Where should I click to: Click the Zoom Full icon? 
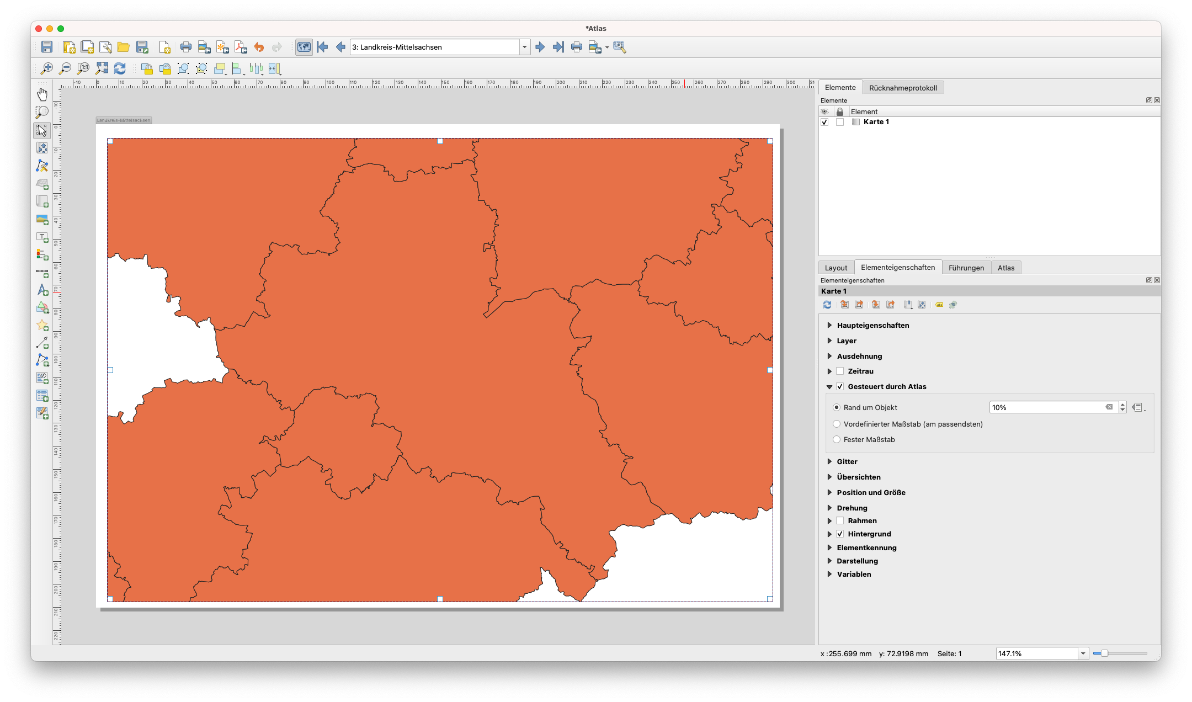(x=102, y=68)
